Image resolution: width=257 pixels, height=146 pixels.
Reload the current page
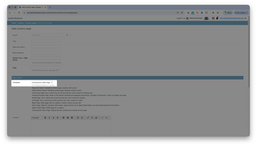[19, 13]
